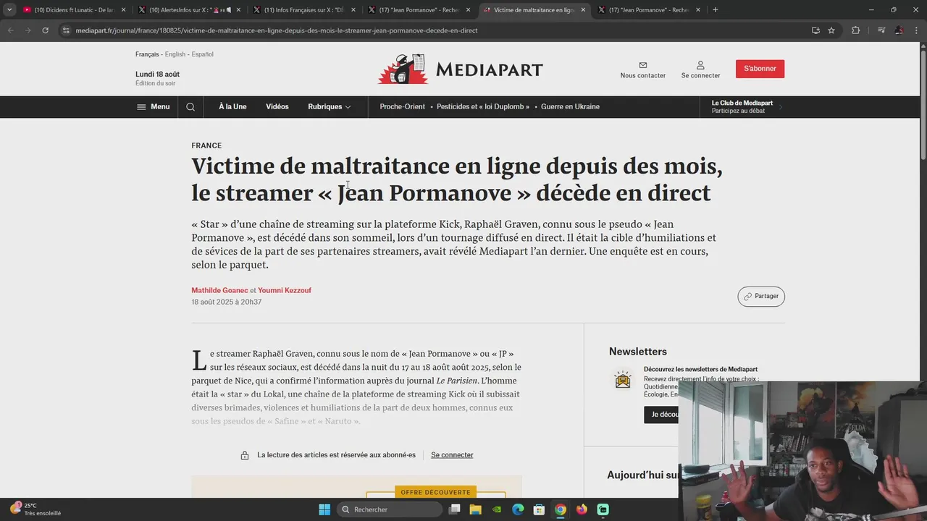Image resolution: width=927 pixels, height=521 pixels.
Task: Open the weather widget showing 25°C
Action: tap(35, 509)
